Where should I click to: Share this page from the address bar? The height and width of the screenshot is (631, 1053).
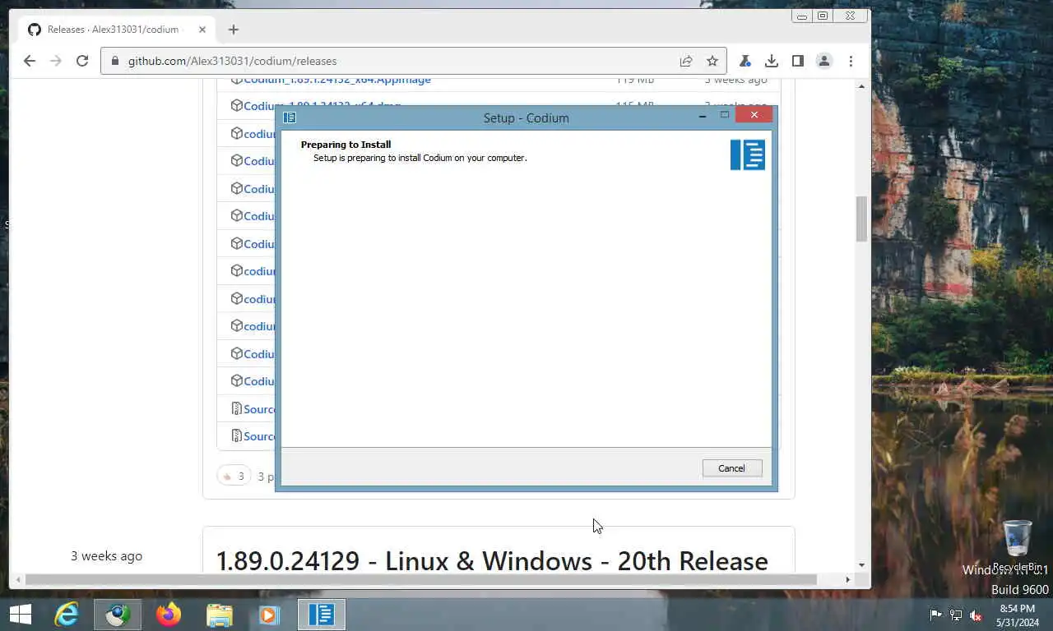point(686,61)
